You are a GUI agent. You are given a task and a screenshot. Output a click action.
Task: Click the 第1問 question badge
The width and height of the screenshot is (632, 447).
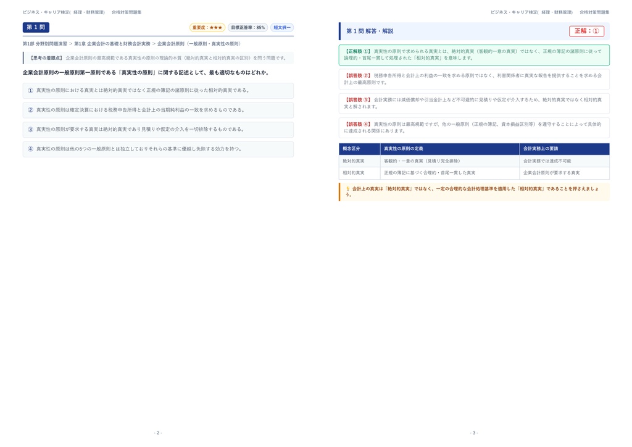pos(36,27)
